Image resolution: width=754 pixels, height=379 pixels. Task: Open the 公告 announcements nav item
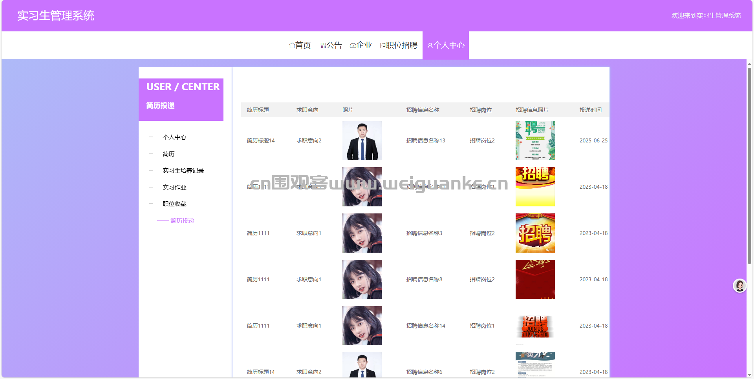331,45
